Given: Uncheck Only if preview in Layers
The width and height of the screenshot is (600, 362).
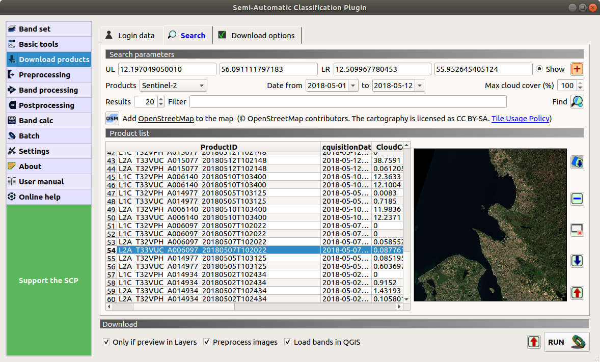Looking at the screenshot, I should click(106, 342).
